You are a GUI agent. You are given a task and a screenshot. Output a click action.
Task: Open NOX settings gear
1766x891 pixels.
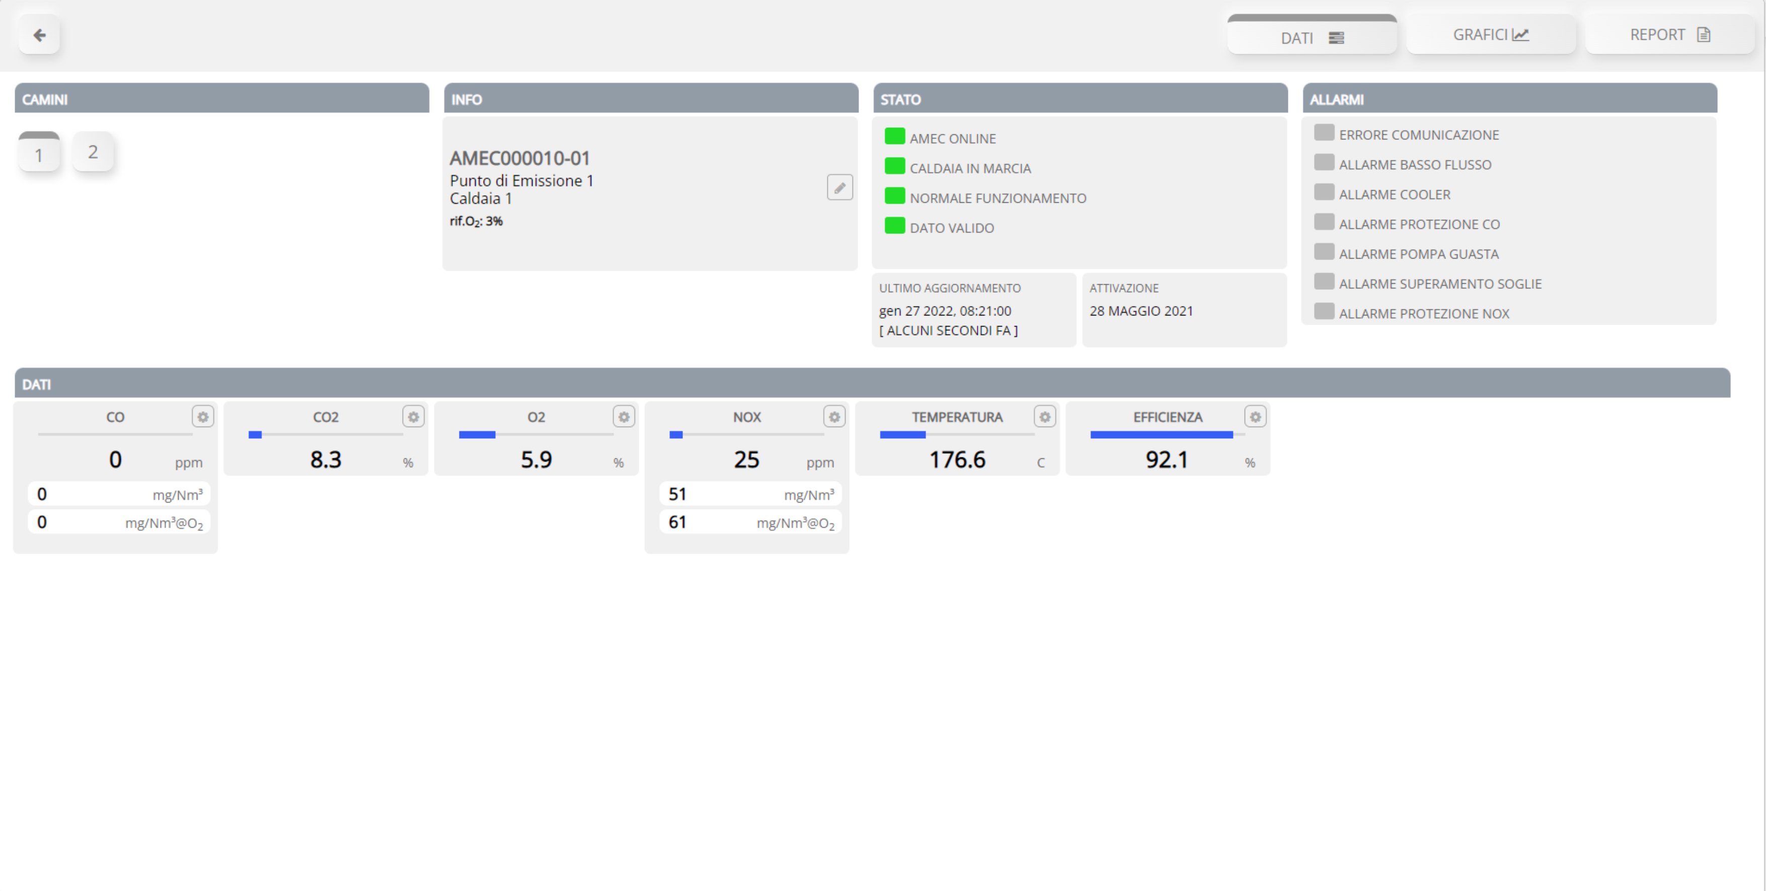click(x=834, y=417)
